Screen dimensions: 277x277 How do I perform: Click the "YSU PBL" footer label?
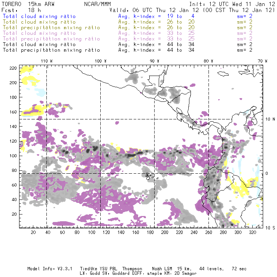coord(108,269)
